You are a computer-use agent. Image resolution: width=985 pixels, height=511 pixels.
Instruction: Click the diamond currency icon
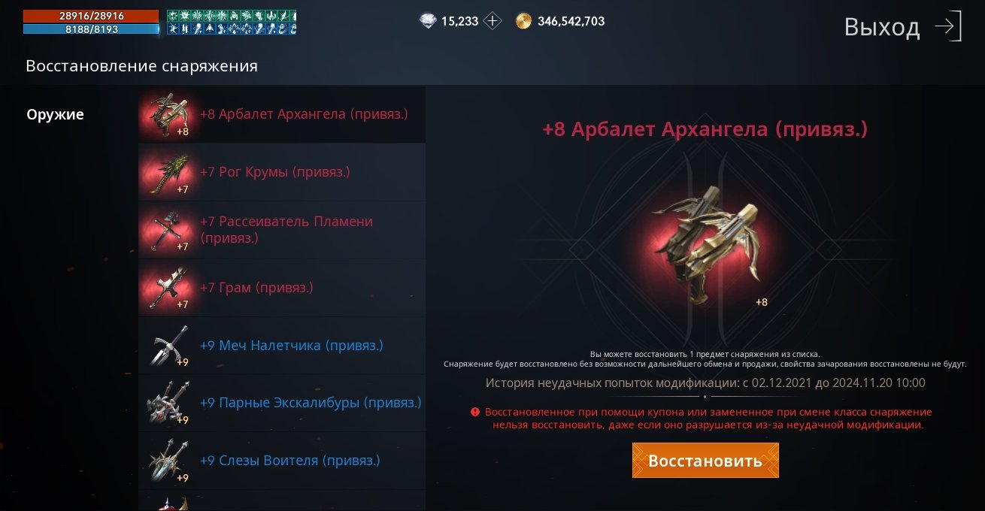pyautogui.click(x=428, y=21)
